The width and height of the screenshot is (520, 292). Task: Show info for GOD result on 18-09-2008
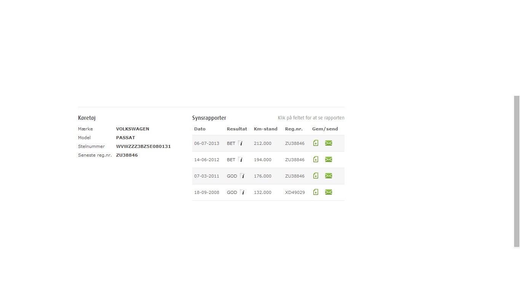pyautogui.click(x=242, y=192)
